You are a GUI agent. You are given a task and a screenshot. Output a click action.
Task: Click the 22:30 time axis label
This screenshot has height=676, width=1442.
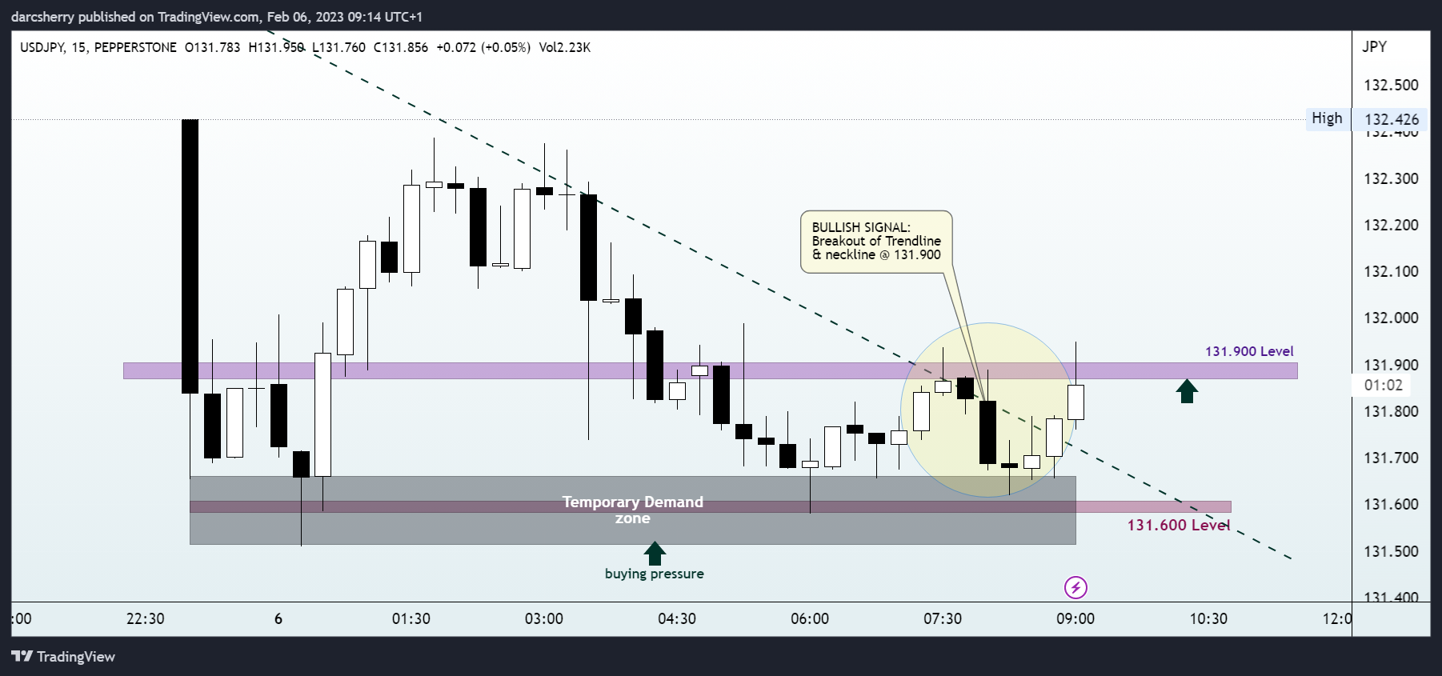click(146, 618)
